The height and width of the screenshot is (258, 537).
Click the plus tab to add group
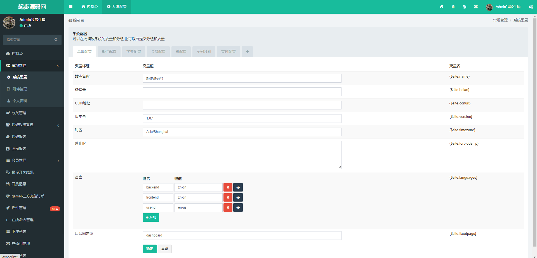click(x=247, y=52)
